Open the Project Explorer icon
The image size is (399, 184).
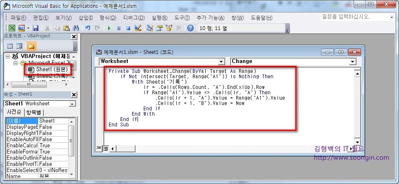tap(150, 28)
